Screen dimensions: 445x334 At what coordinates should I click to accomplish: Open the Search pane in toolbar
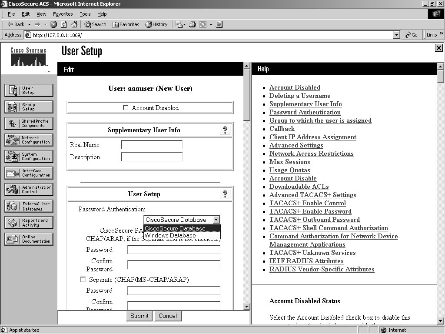[95, 24]
